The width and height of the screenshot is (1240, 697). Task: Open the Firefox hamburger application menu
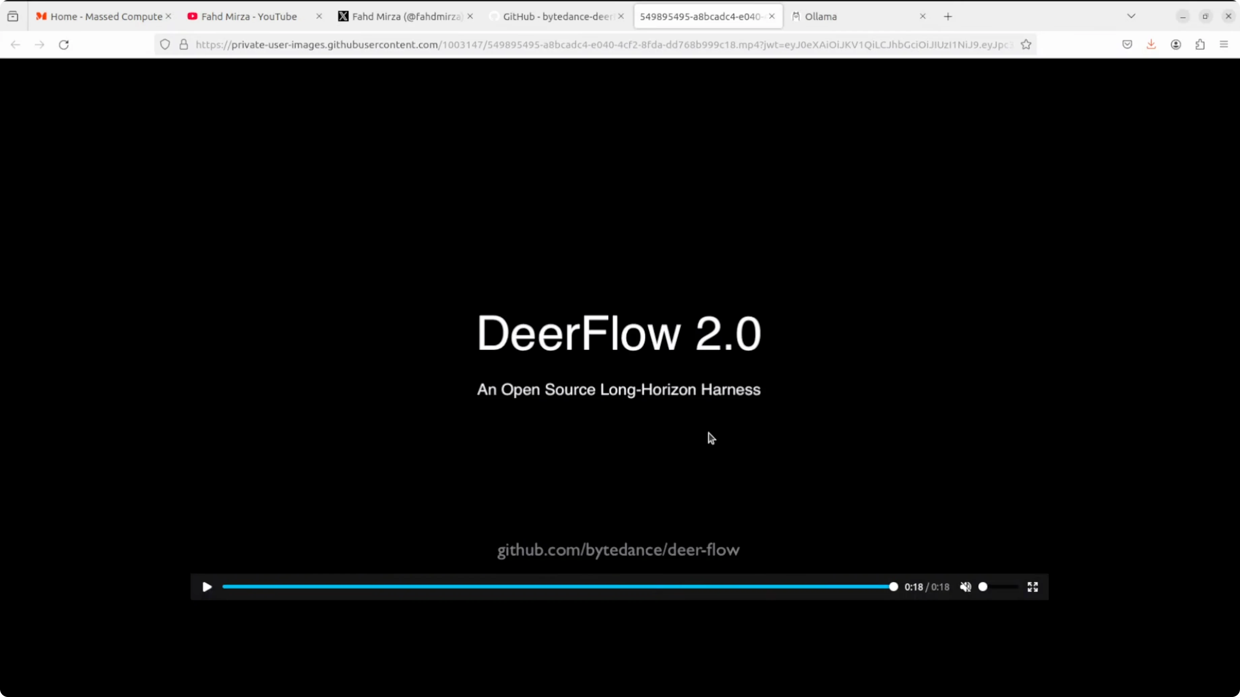pos(1224,45)
